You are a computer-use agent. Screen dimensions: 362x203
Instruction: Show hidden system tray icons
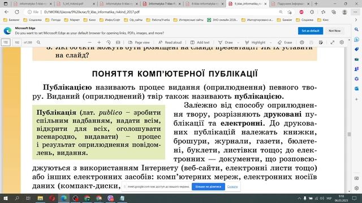[x=299, y=198]
